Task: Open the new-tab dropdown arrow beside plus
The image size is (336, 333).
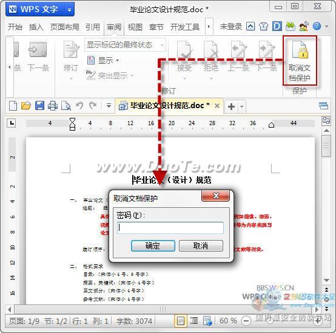Action: pos(242,106)
